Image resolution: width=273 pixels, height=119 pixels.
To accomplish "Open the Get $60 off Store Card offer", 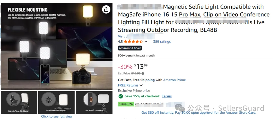I will click(x=198, y=112).
